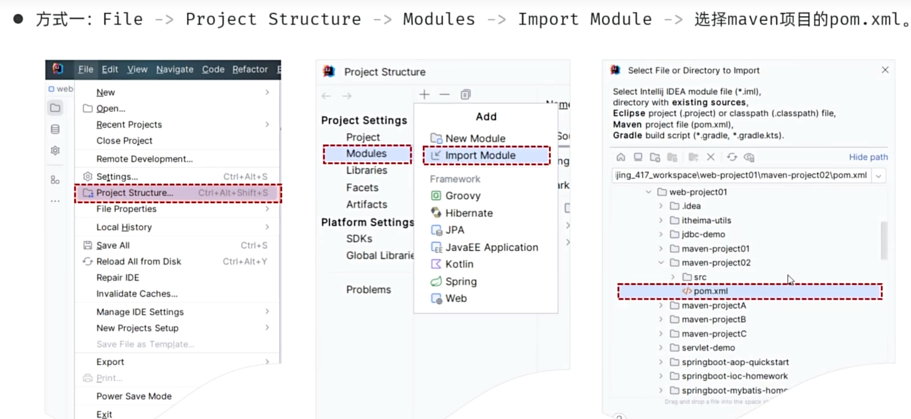Click the Hide path link
The height and width of the screenshot is (419, 911).
(868, 157)
